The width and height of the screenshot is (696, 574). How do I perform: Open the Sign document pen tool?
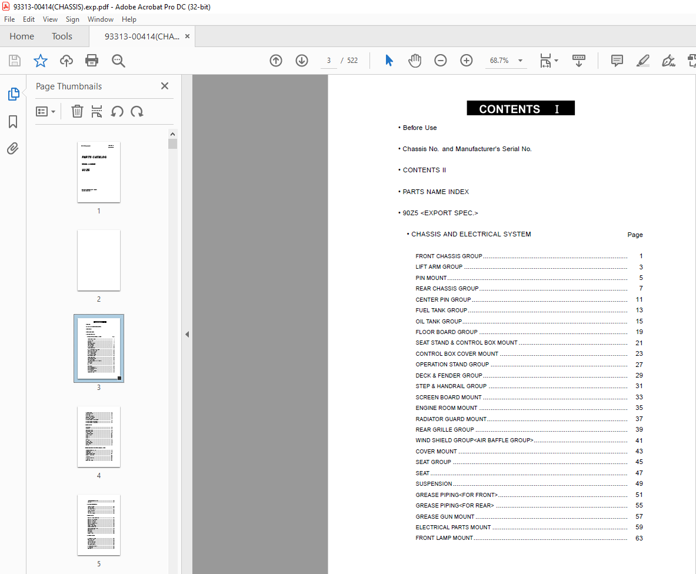pyautogui.click(x=668, y=61)
